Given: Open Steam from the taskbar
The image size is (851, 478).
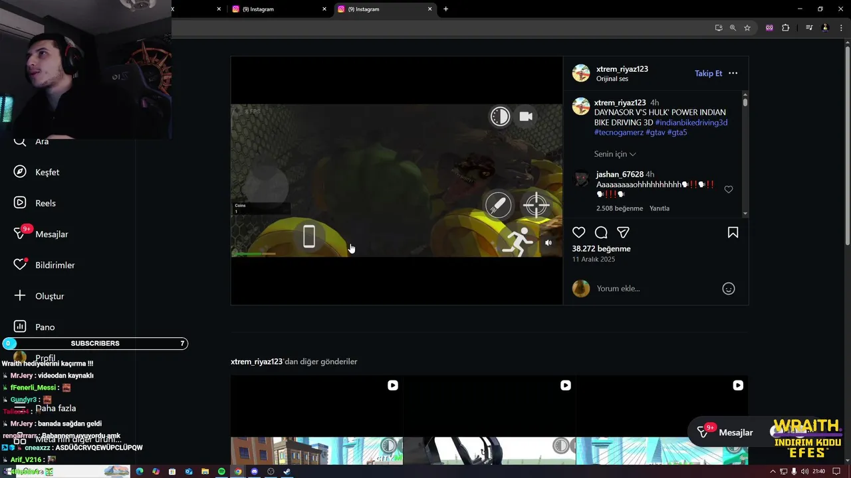Looking at the screenshot, I should tap(287, 471).
